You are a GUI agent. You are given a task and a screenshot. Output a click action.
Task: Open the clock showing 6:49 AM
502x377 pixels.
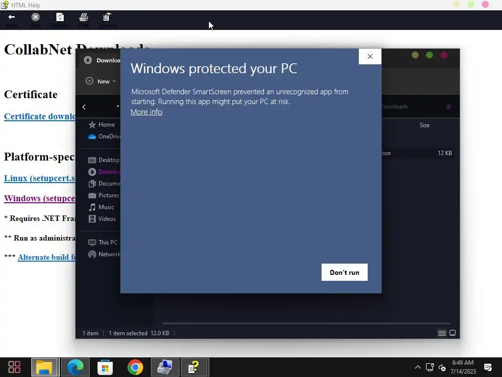(463, 367)
